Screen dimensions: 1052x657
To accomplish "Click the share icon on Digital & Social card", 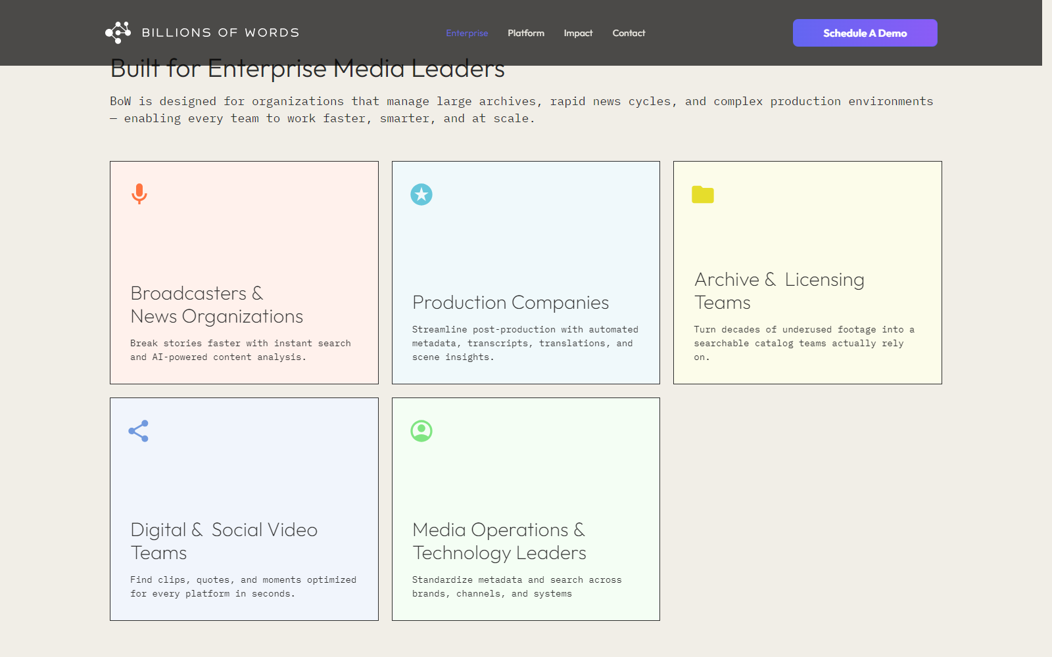I will click(x=139, y=431).
